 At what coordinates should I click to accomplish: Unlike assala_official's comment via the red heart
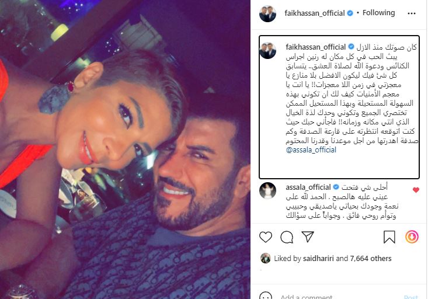tap(416, 190)
